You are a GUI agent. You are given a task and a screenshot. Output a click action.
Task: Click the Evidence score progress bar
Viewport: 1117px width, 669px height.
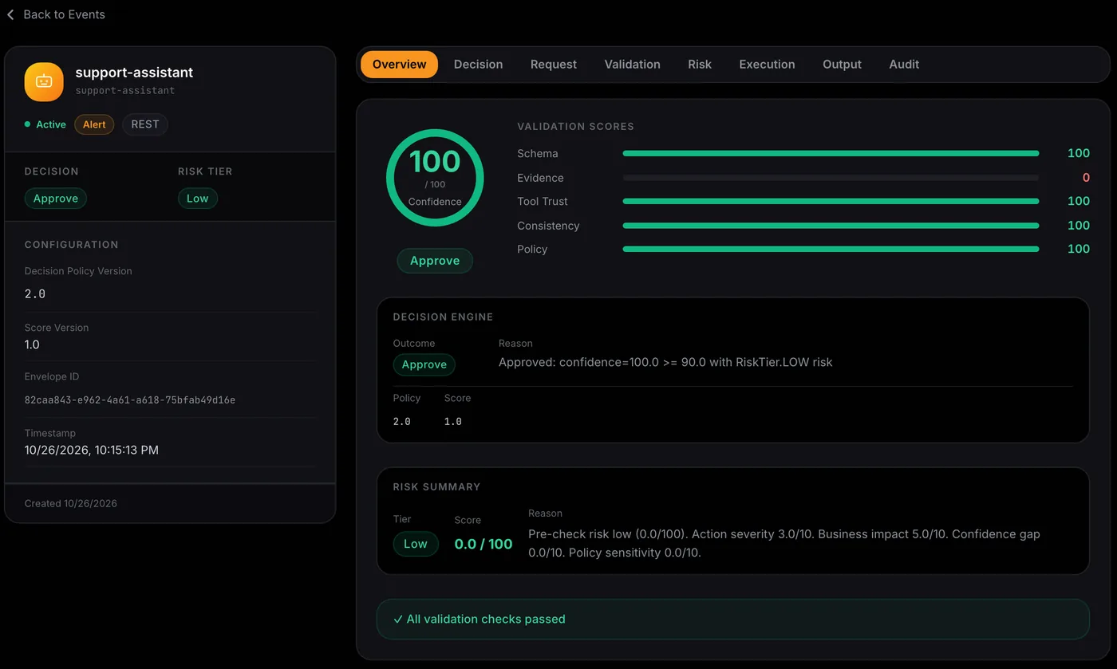click(x=831, y=178)
